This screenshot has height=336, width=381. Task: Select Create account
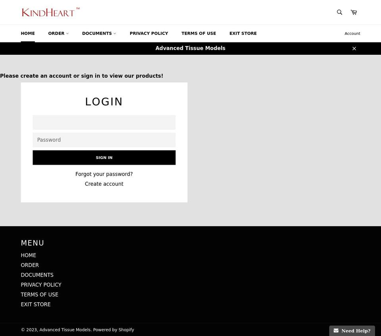point(104,184)
